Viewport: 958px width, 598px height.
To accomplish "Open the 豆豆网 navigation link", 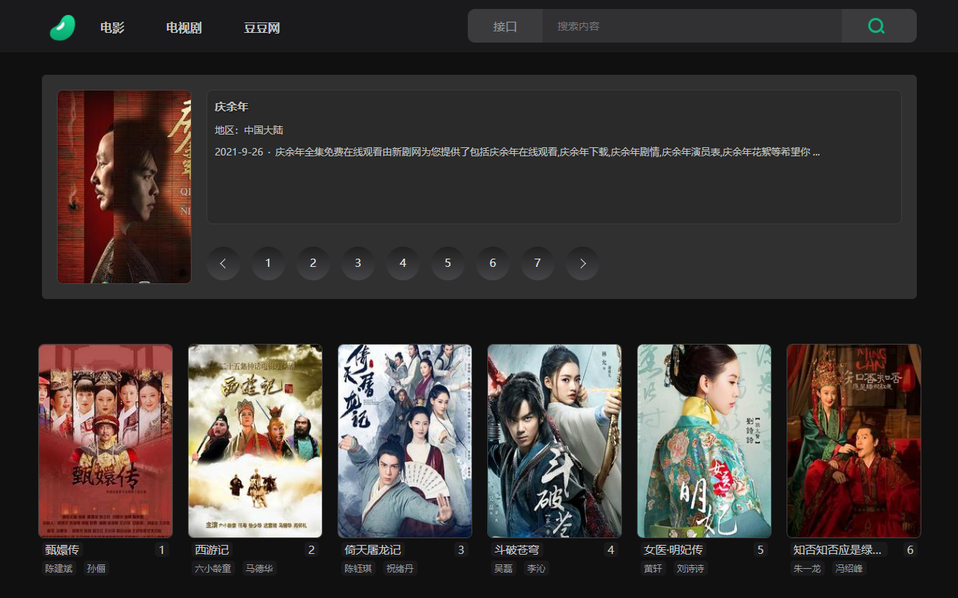I will coord(261,28).
